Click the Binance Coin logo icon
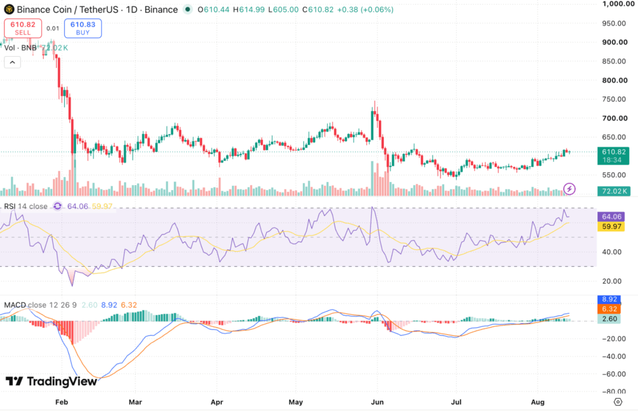 9,9
